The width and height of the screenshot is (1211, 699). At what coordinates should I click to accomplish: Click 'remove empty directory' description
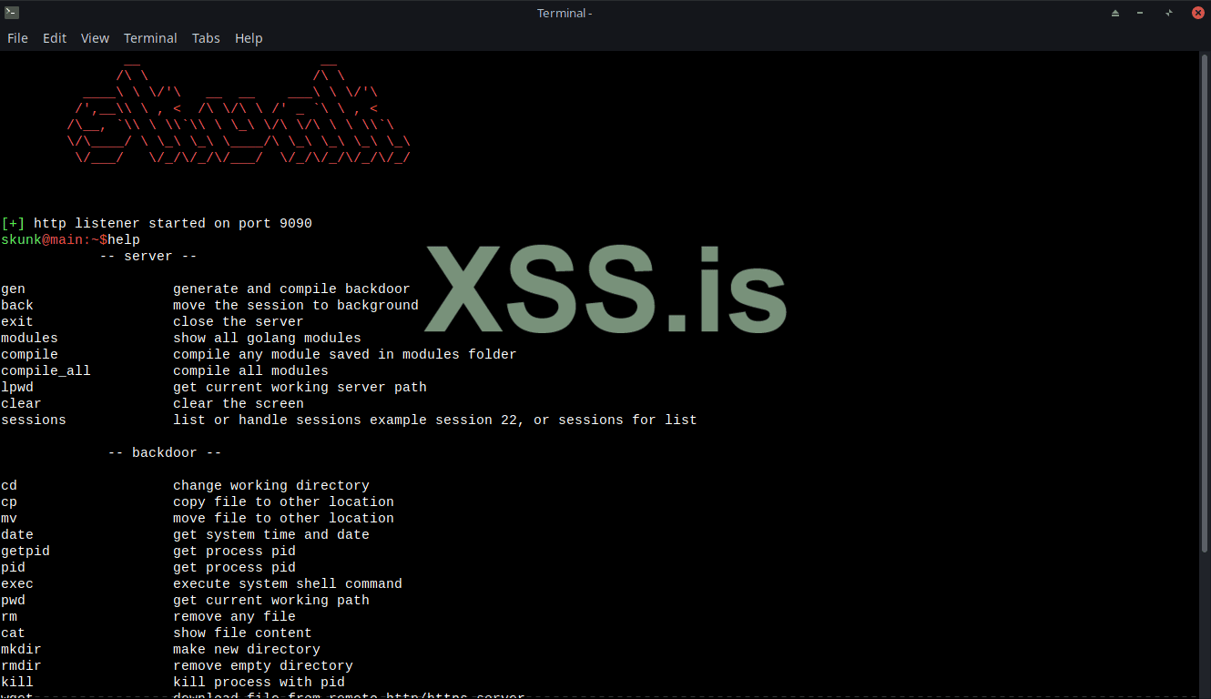pos(263,666)
